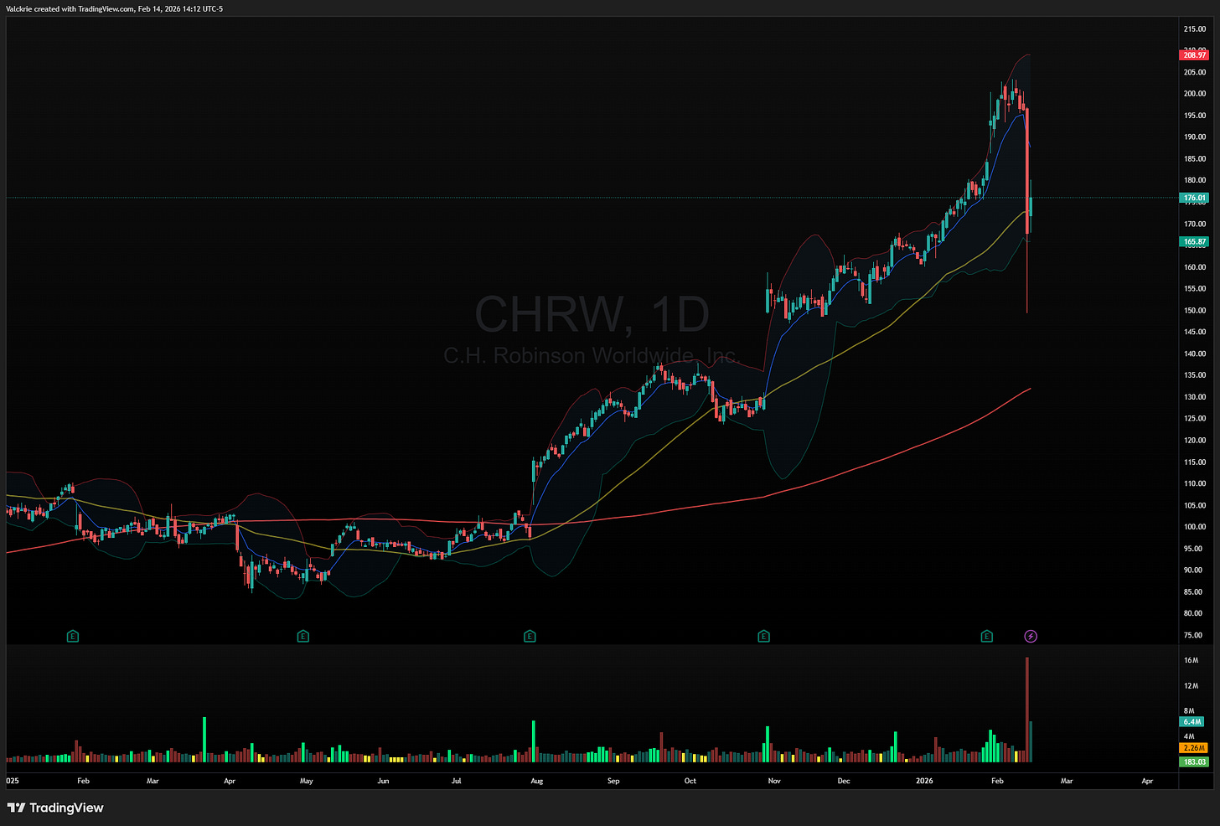Viewport: 1220px width, 826px height.
Task: Select the green 165.87 price label
Action: point(1194,242)
